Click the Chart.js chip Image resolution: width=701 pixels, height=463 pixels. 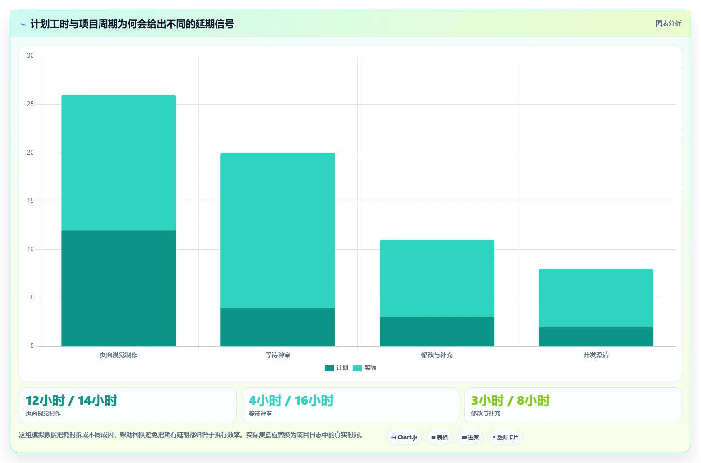(404, 437)
